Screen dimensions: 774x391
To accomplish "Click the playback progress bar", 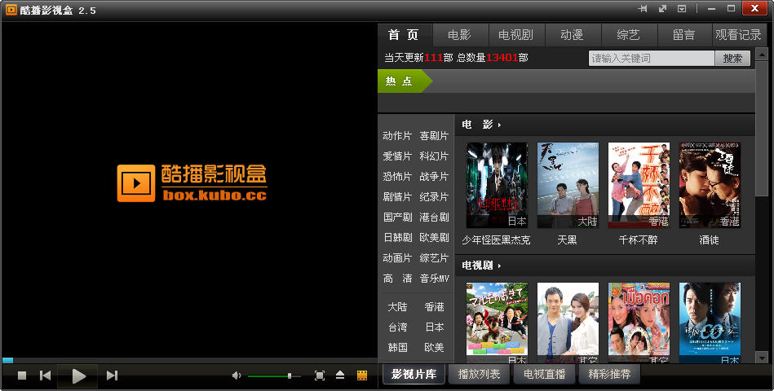I will (190, 360).
